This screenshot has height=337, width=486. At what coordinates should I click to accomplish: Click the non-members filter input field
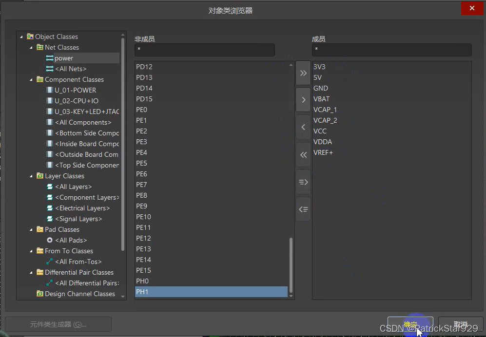205,50
